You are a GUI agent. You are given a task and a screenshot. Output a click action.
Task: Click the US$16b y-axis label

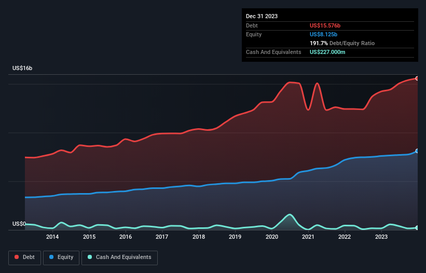pyautogui.click(x=22, y=68)
